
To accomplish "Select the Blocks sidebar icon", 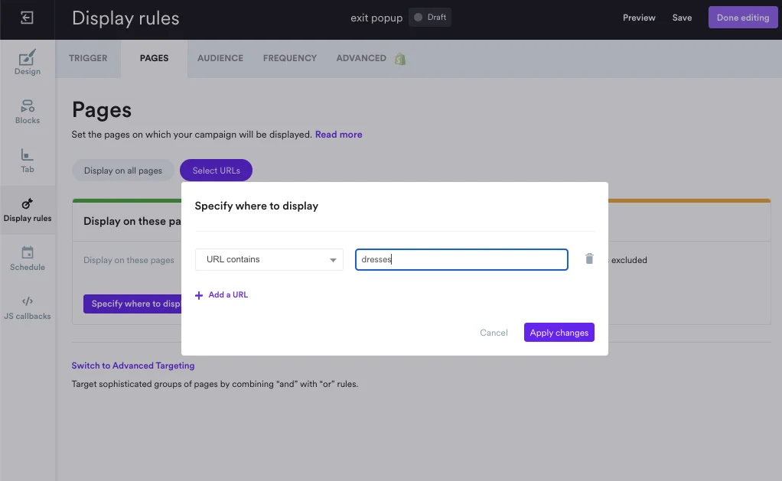I will tap(28, 112).
